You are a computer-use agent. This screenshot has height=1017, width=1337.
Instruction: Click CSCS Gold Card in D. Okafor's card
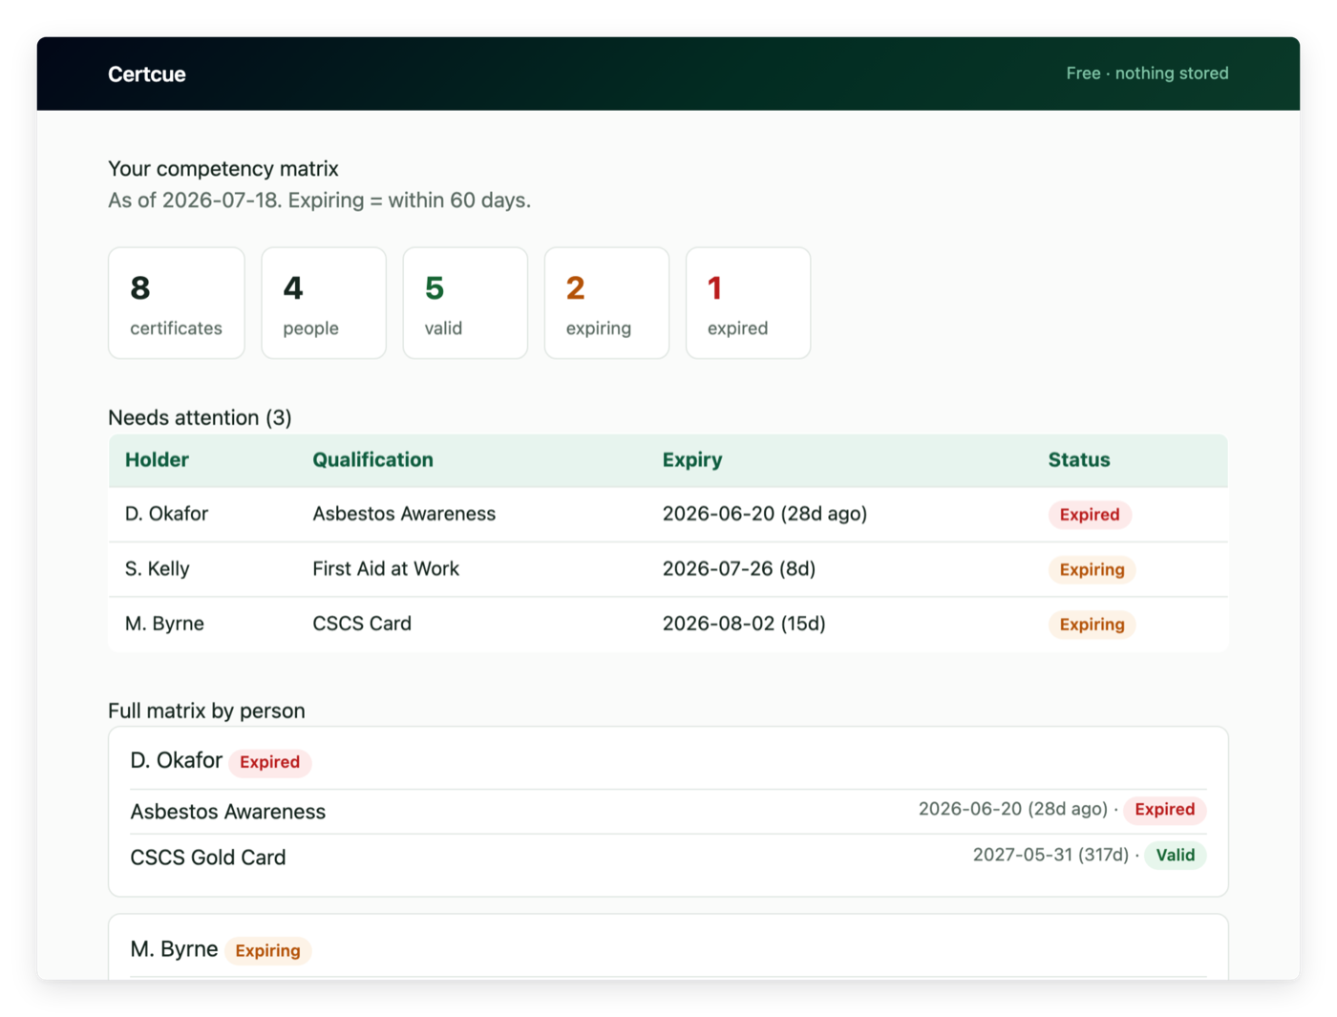pyautogui.click(x=207, y=858)
